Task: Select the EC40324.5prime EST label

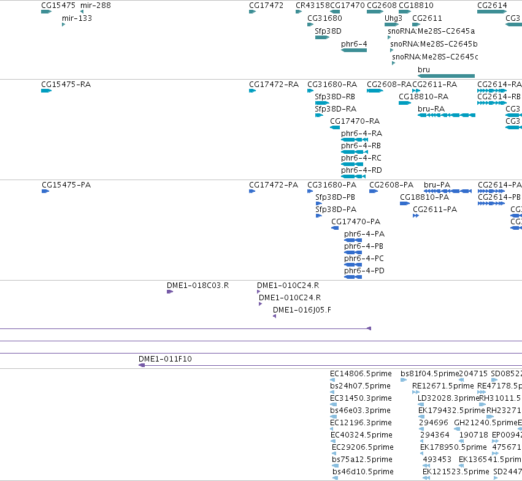Action: coord(361,436)
